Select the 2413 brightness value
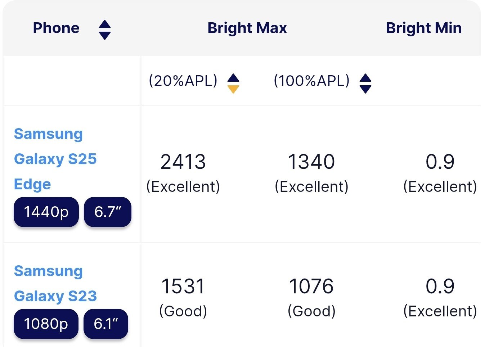 183,162
